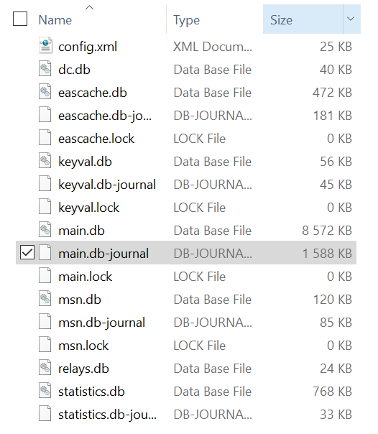The image size is (378, 434).
Task: Toggle the select-all checkbox in header
Action: click(20, 19)
